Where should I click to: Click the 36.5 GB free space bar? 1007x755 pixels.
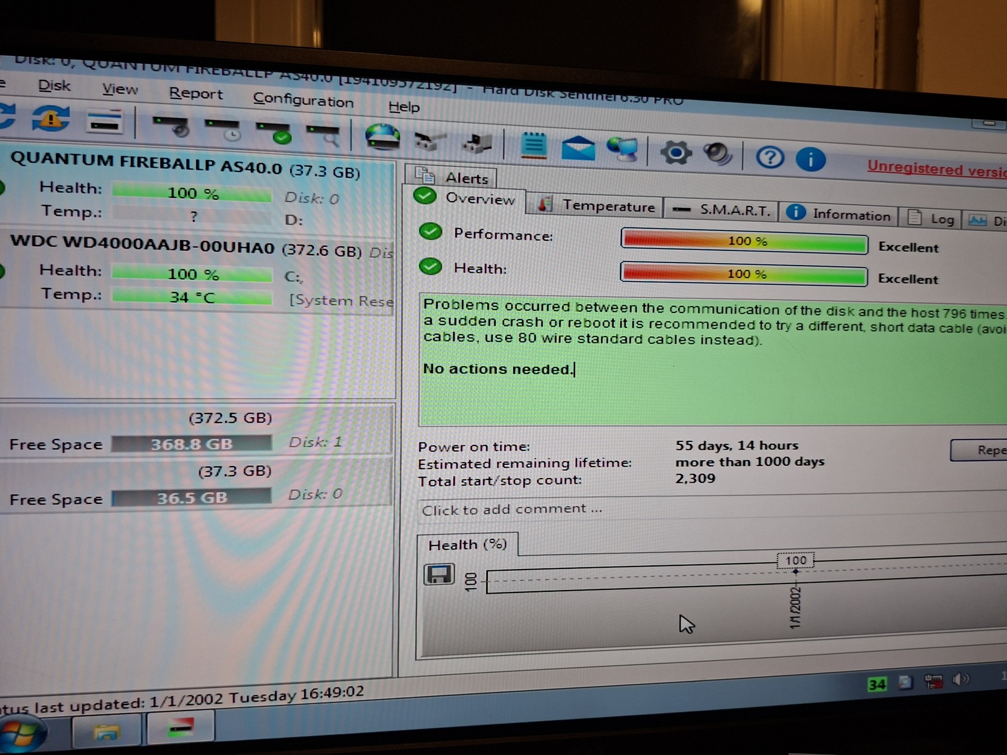coord(192,497)
